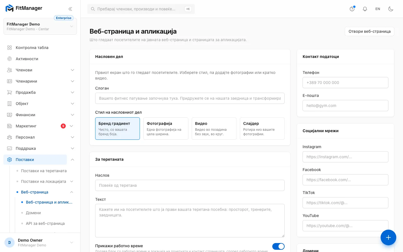Select Веб-страница и апликација menu item
This screenshot has height=252, width=403.
49,202
